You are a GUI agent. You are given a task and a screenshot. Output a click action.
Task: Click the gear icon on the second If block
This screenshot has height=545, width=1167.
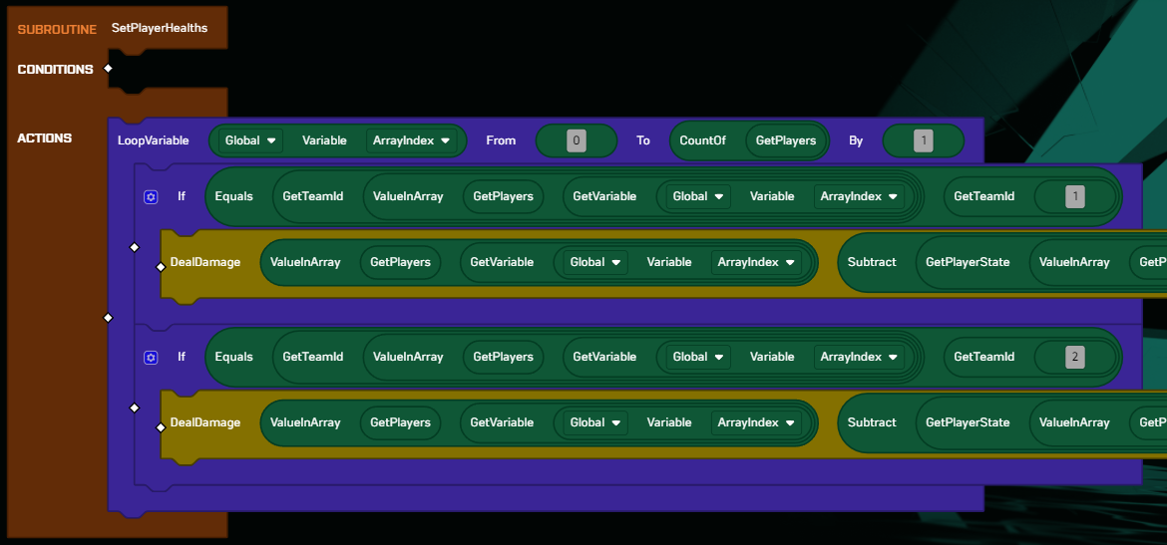[151, 358]
